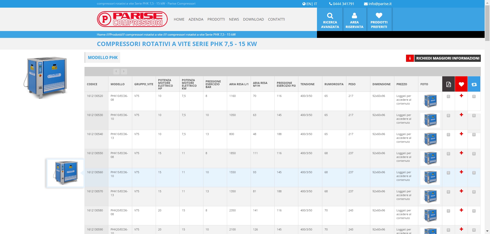Tick compare checkbox for row 1612130580

point(474,211)
